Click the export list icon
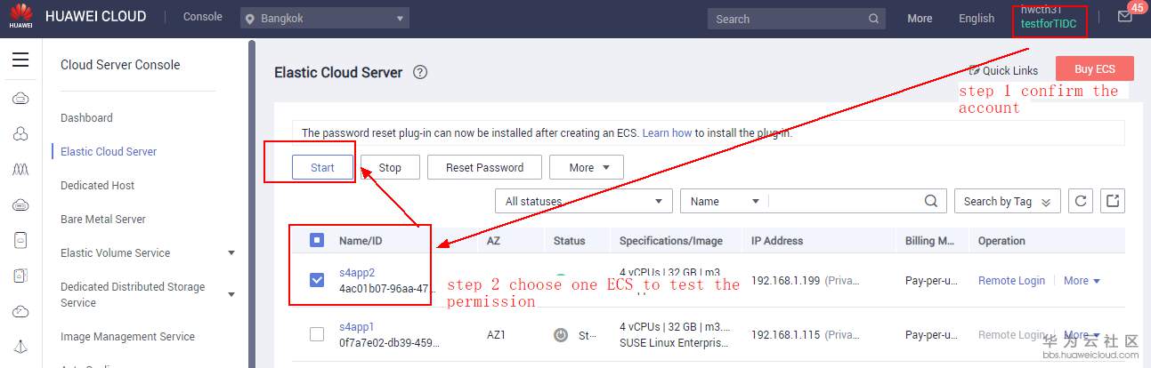1151x368 pixels. pos(1112,201)
